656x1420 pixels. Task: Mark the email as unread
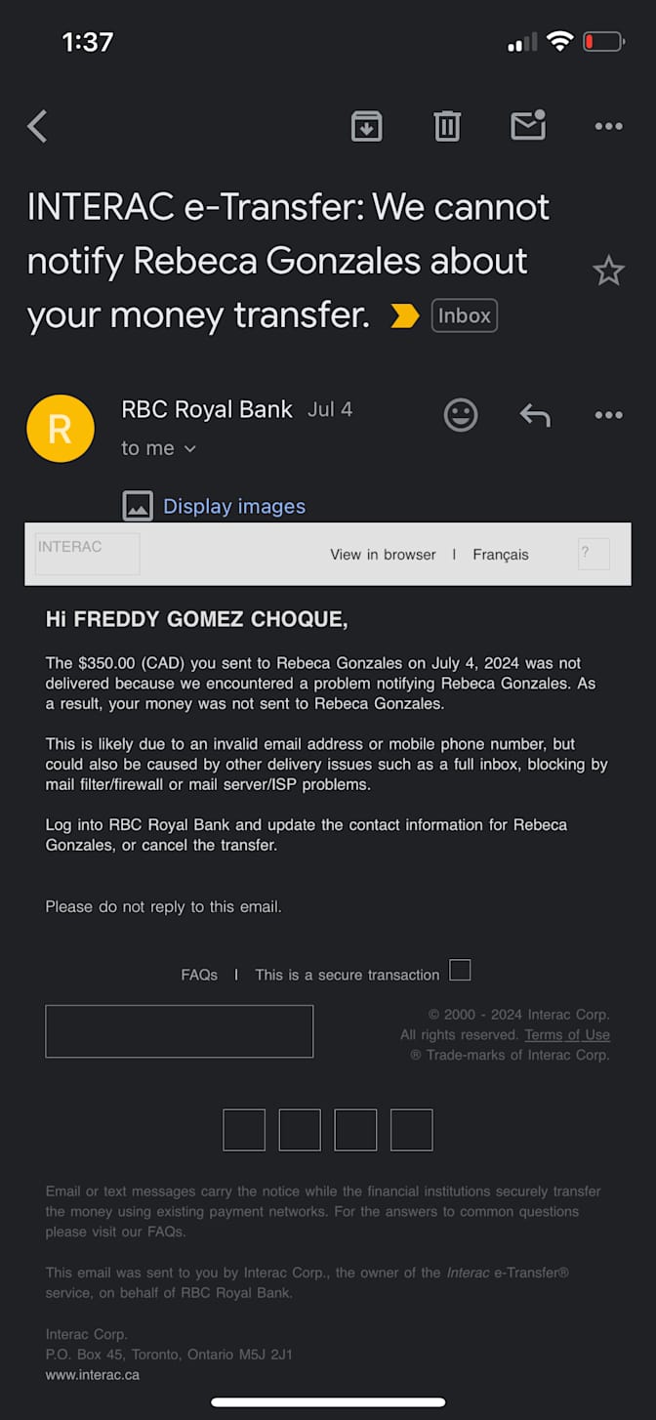click(528, 126)
